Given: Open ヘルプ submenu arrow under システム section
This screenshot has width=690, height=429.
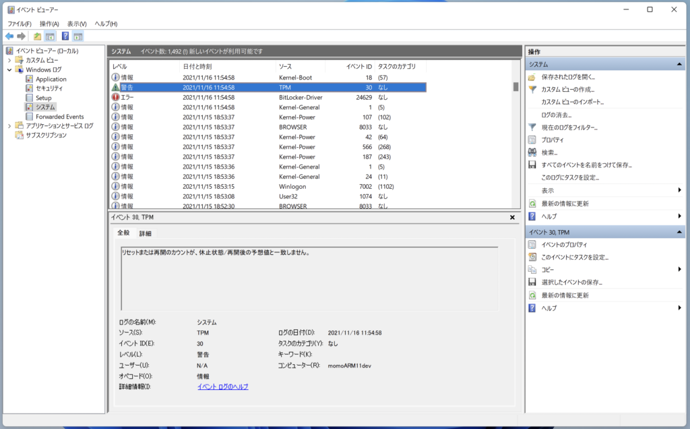Looking at the screenshot, I should point(679,217).
